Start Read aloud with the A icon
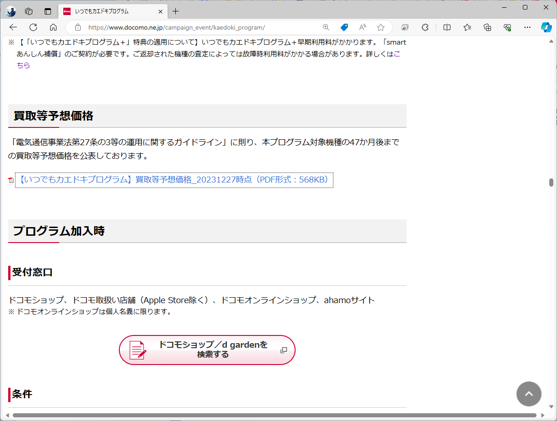The image size is (557, 421). click(x=362, y=27)
